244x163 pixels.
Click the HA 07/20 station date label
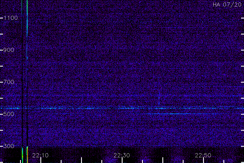(x=227, y=5)
